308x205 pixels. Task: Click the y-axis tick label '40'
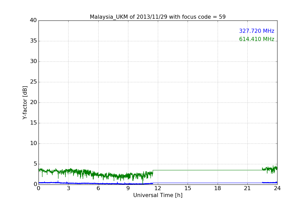[x=33, y=20]
